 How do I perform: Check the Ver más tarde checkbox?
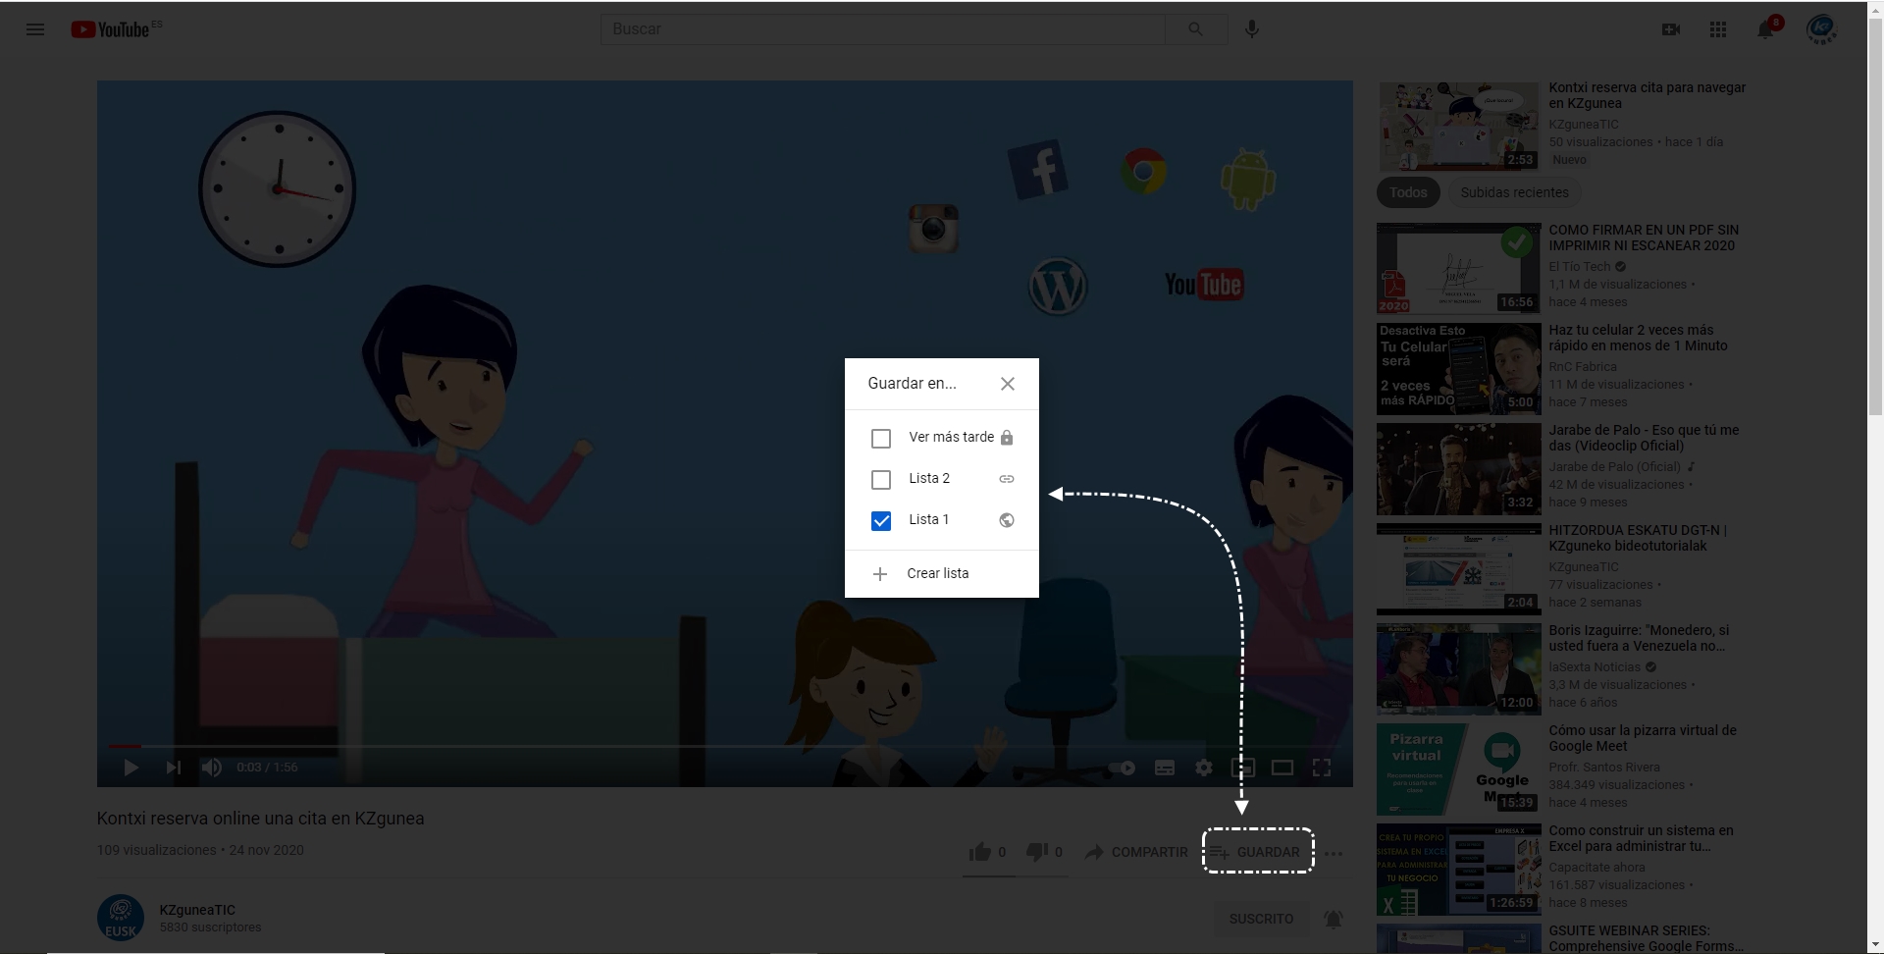coord(881,438)
